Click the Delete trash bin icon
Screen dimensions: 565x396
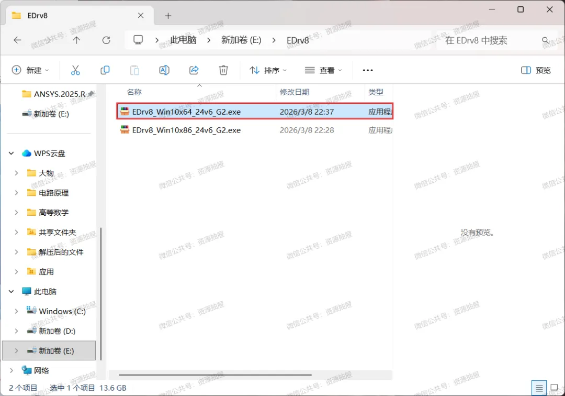coord(223,70)
